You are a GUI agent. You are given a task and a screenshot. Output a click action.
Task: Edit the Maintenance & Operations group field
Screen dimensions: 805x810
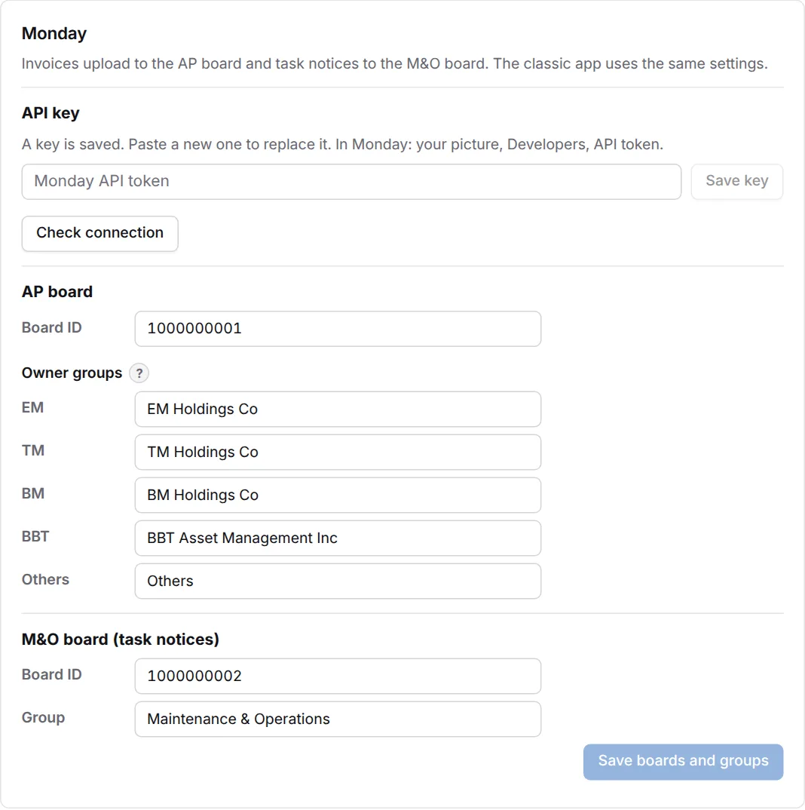(338, 719)
